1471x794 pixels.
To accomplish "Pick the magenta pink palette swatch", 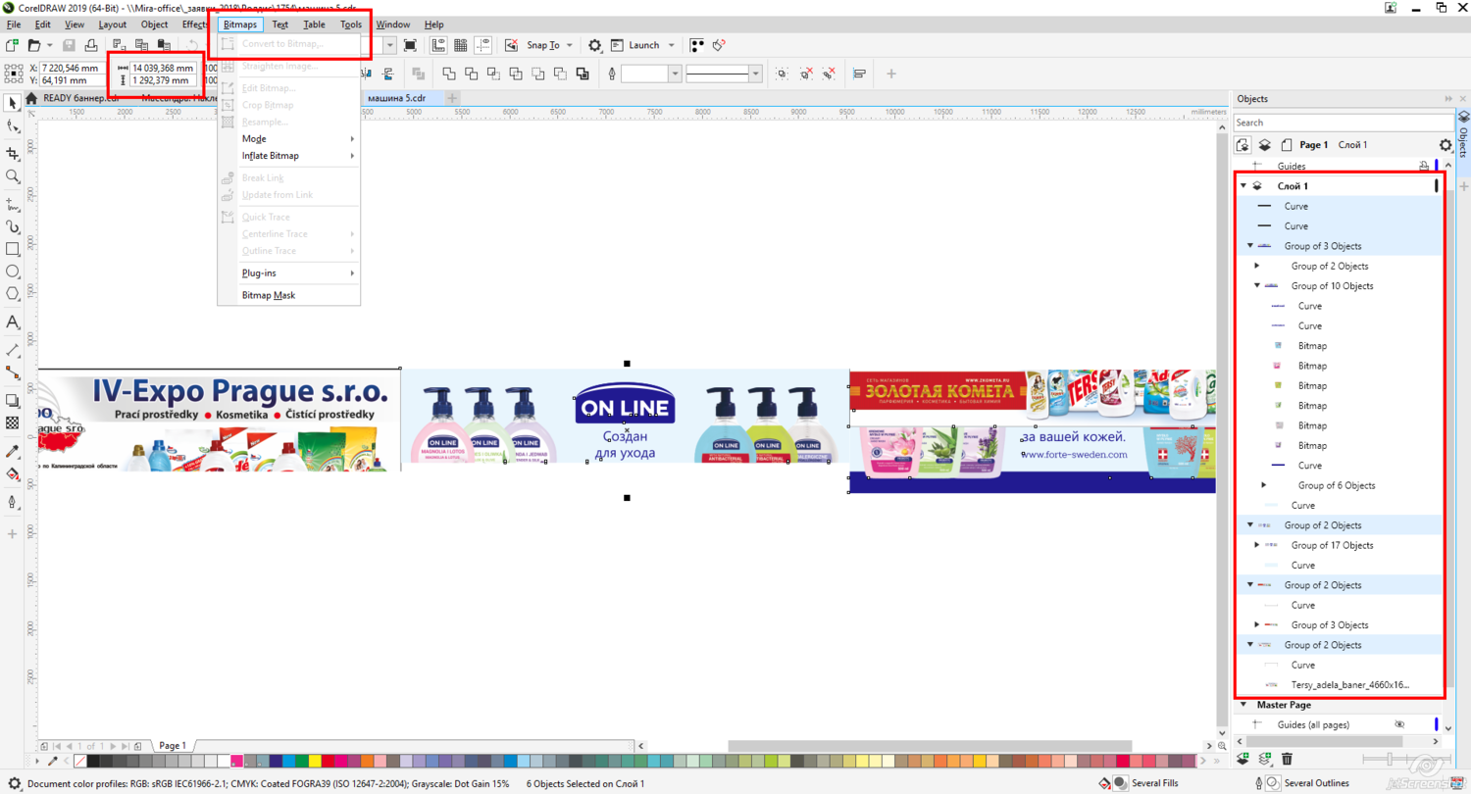I will (236, 761).
